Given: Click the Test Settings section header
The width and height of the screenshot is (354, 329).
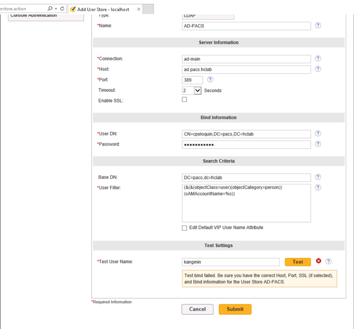Looking at the screenshot, I should click(219, 245).
